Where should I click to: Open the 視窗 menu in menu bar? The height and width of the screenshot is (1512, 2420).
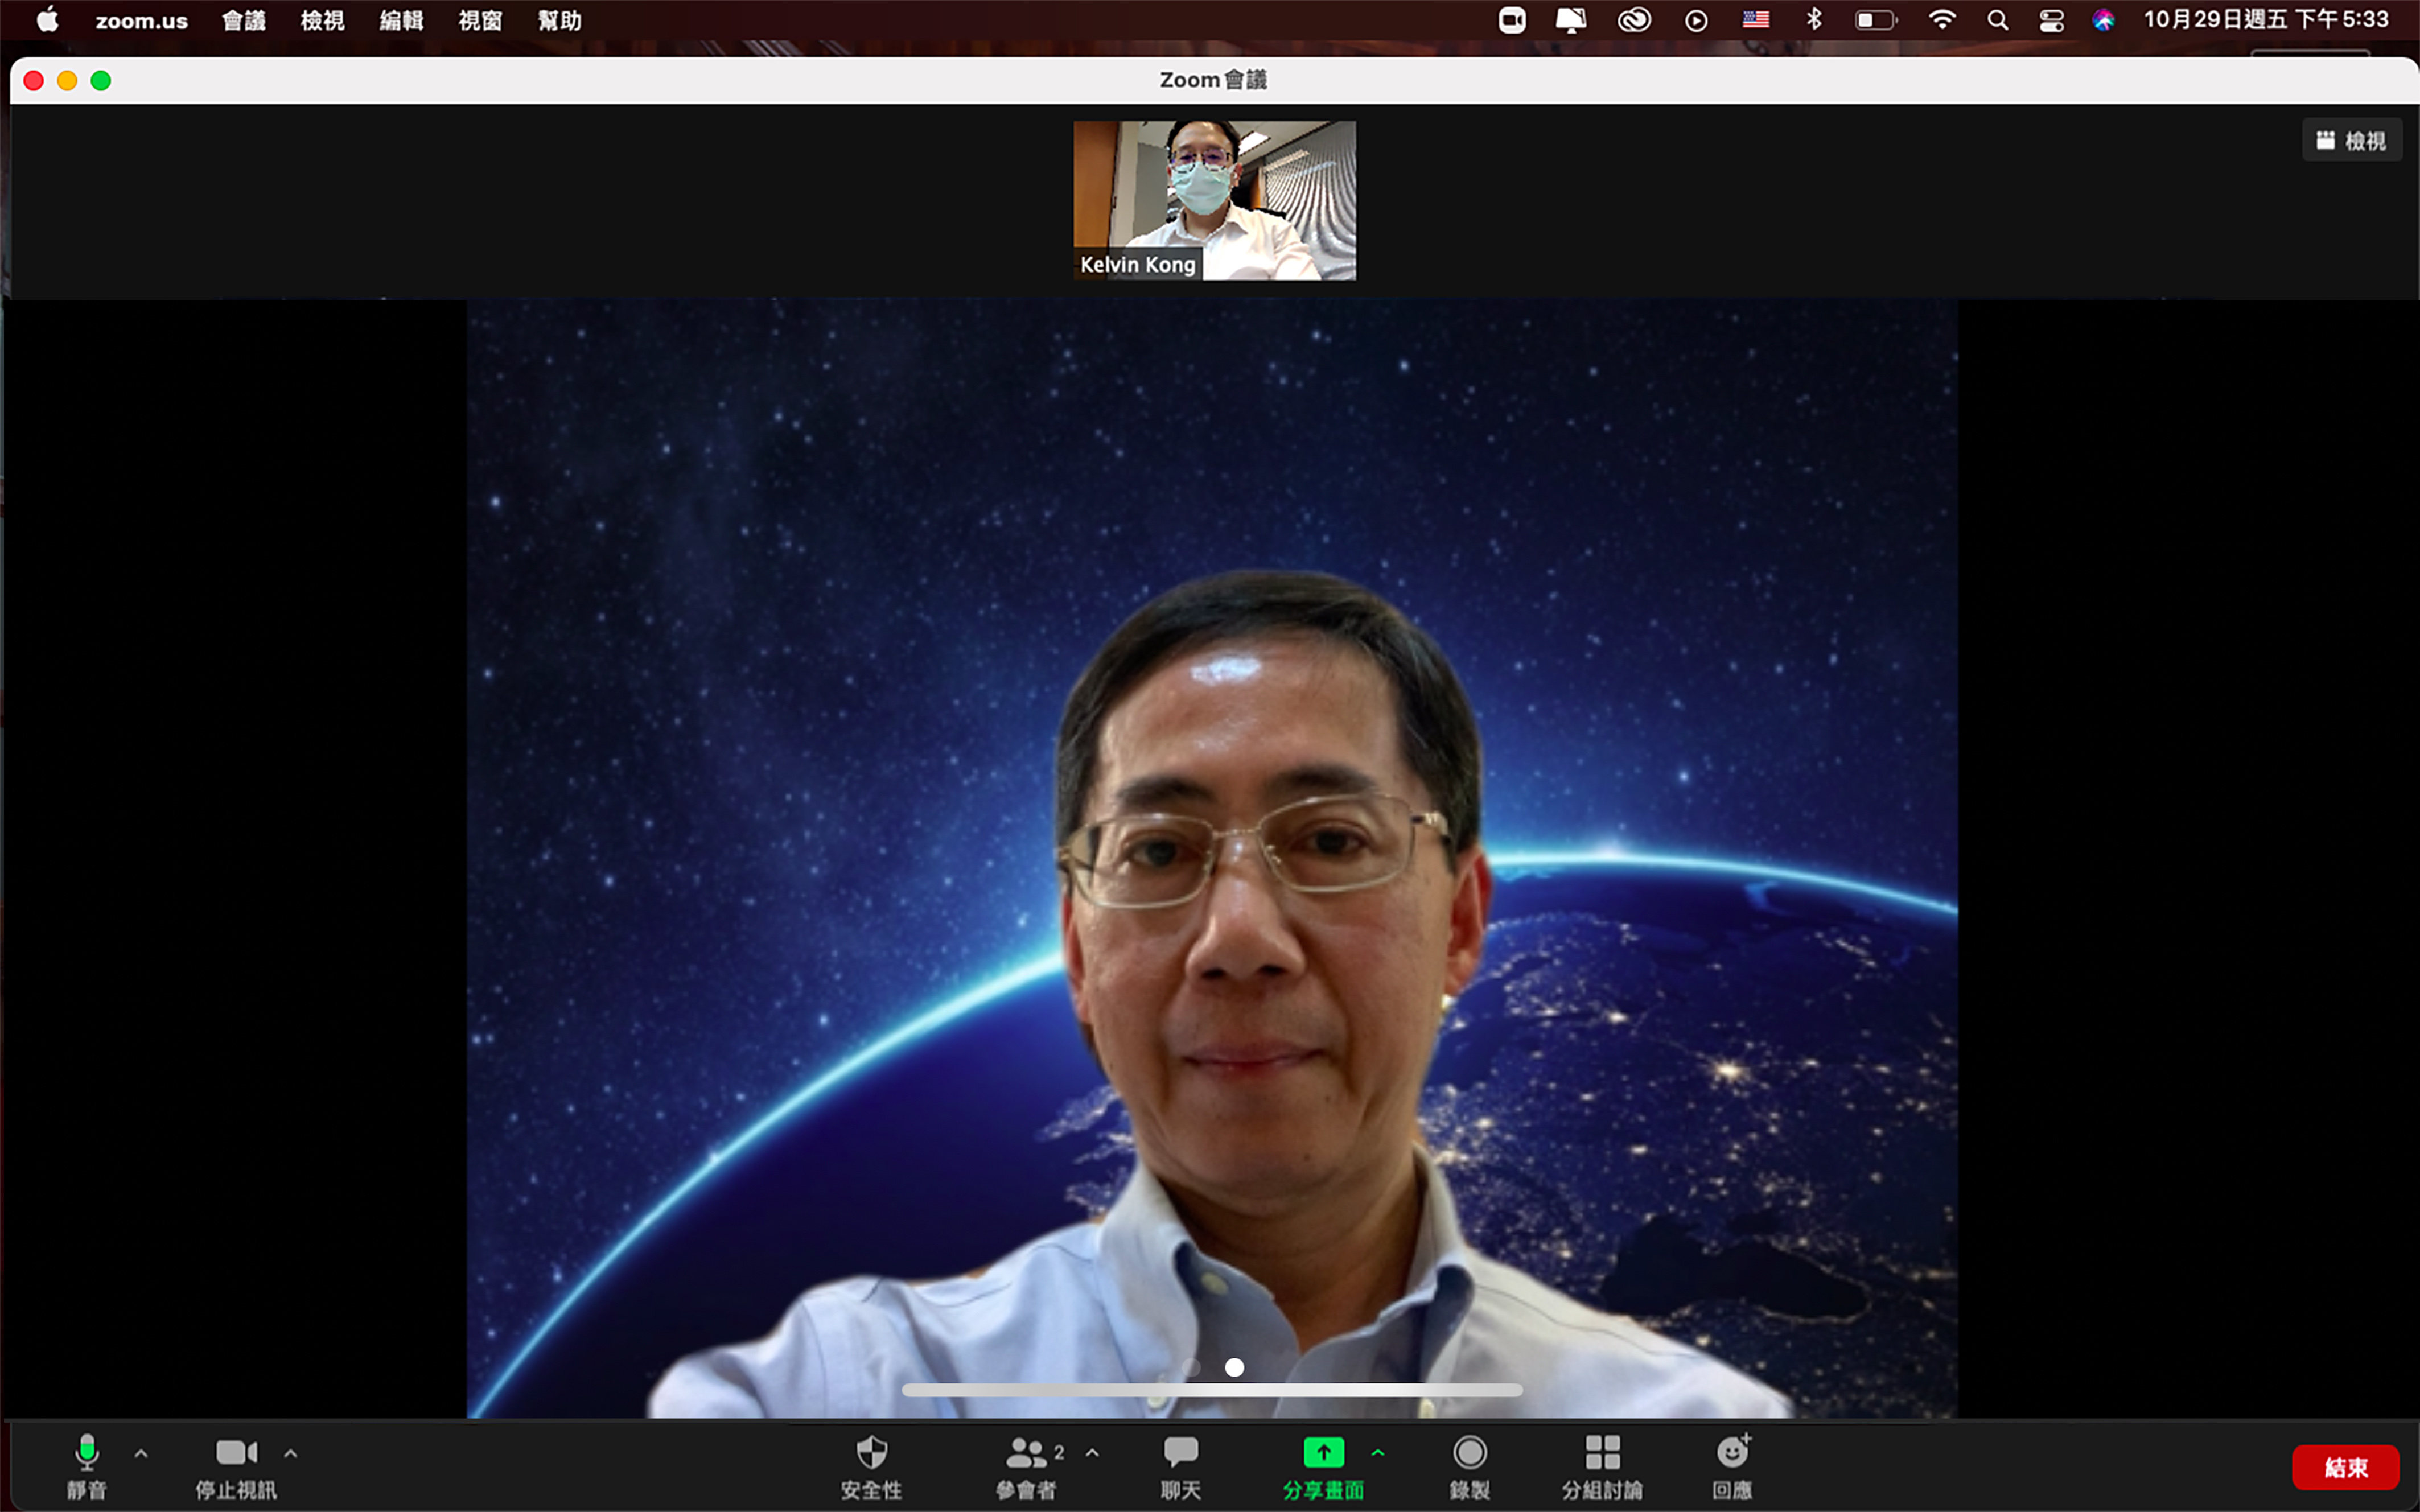(480, 20)
